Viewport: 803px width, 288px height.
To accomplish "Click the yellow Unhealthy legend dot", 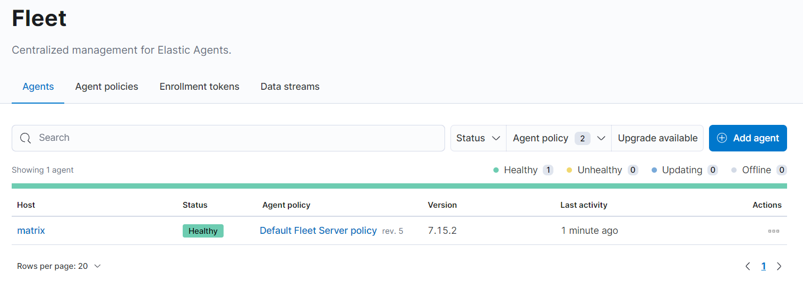I will 569,170.
